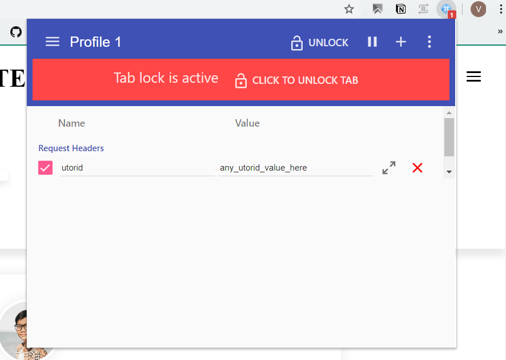Bookmark this page with the star icon
This screenshot has height=360, width=506.
349,9
